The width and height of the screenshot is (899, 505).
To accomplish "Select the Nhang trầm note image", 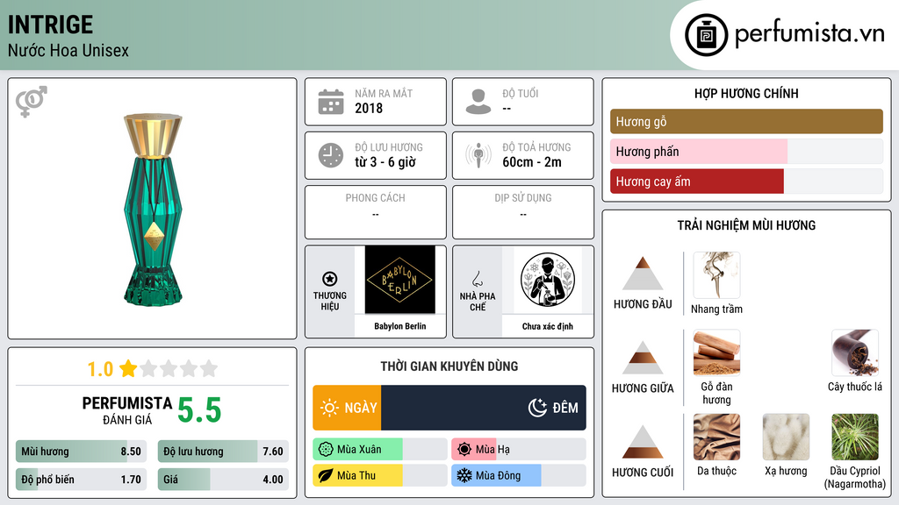I will tap(716, 275).
